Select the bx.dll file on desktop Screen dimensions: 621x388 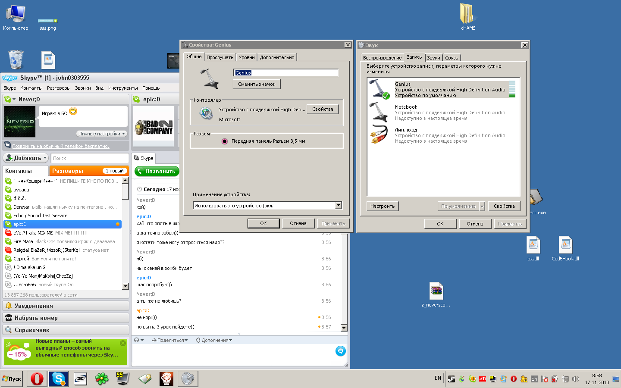tap(533, 249)
